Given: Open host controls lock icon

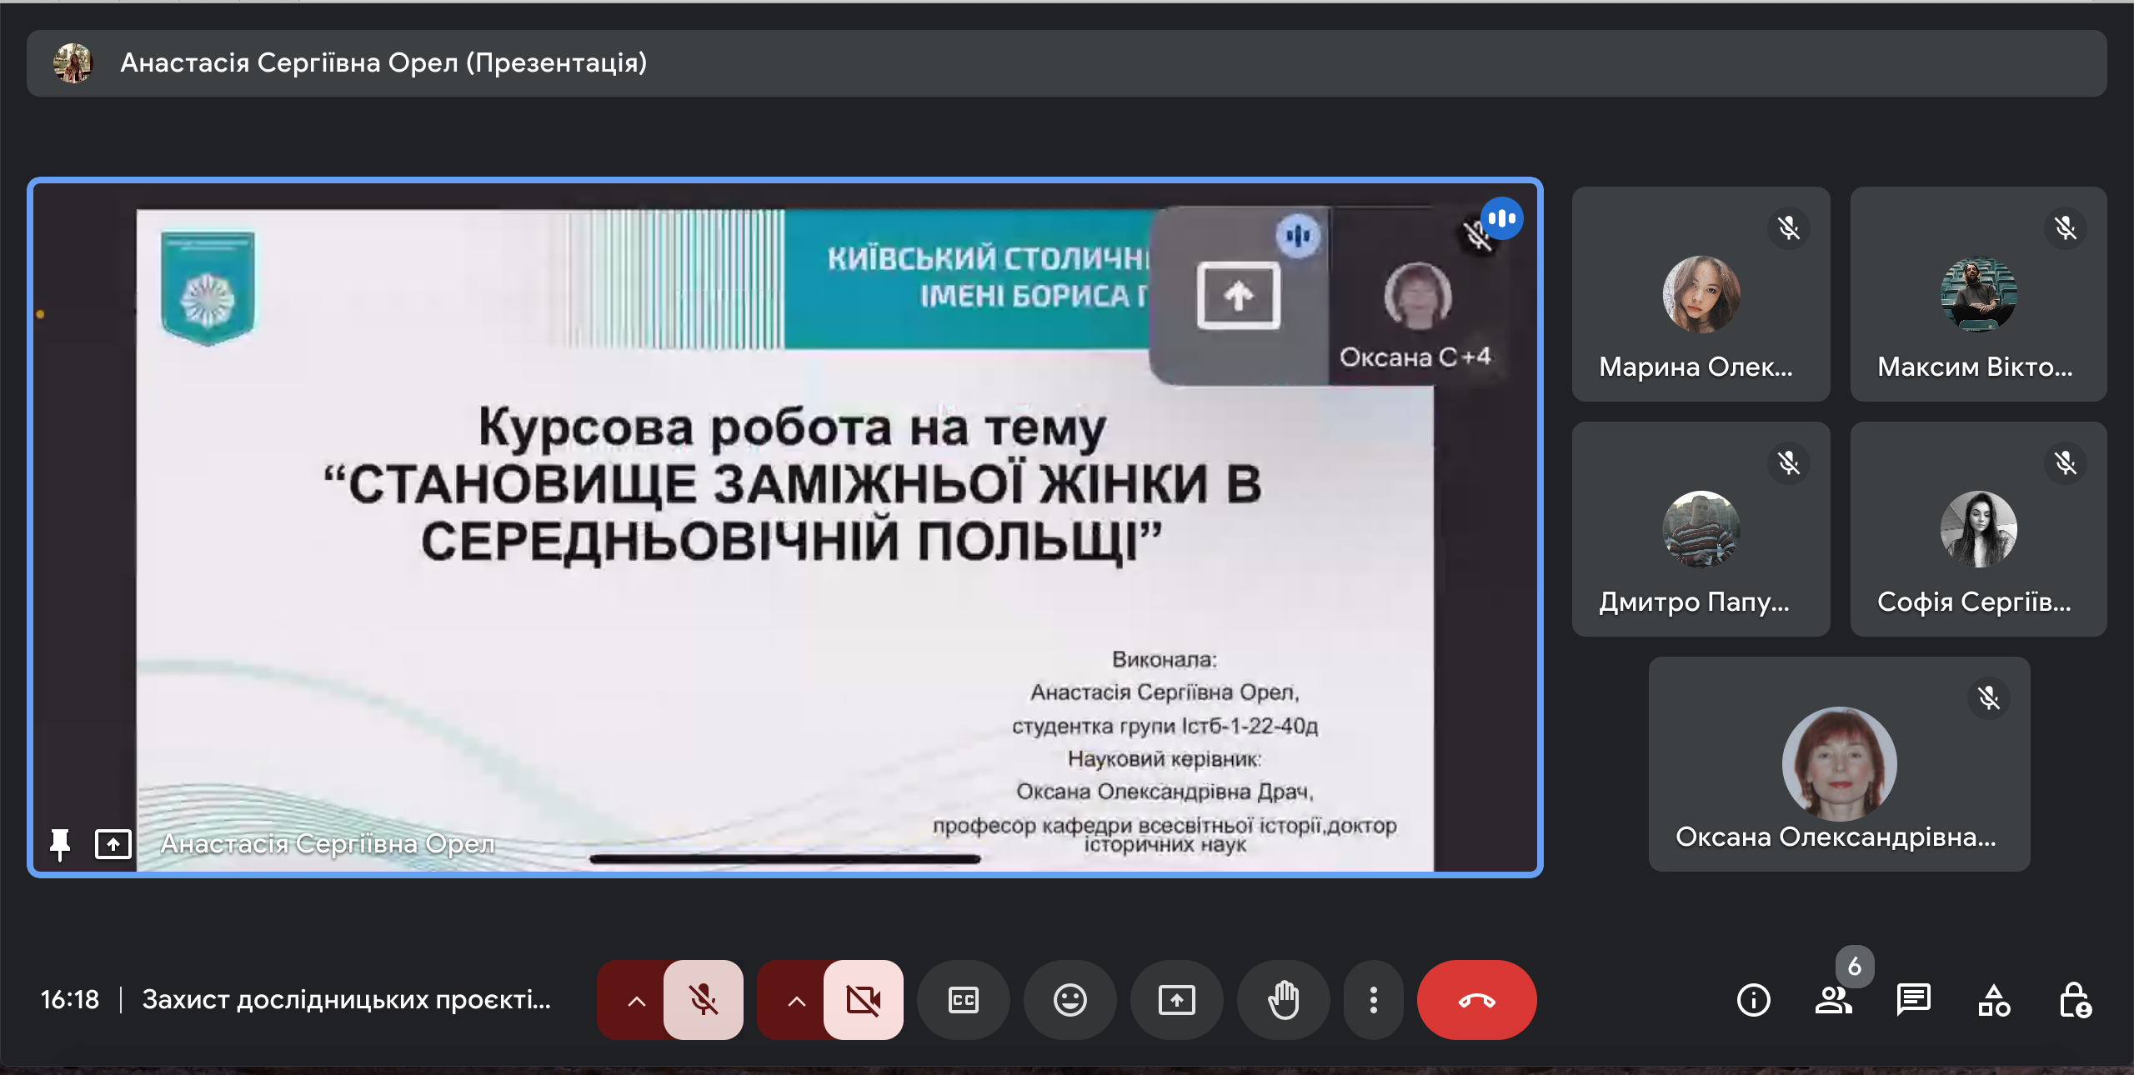Looking at the screenshot, I should [x=2074, y=1000].
